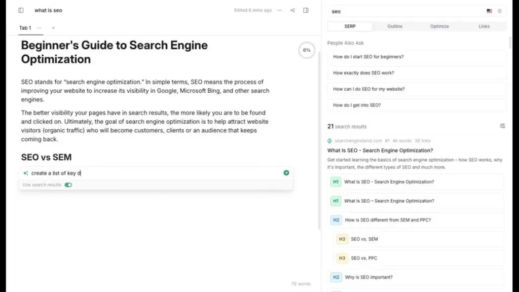The height and width of the screenshot is (292, 519).
Task: Click the gear icon in keyword search bar
Action: click(499, 11)
